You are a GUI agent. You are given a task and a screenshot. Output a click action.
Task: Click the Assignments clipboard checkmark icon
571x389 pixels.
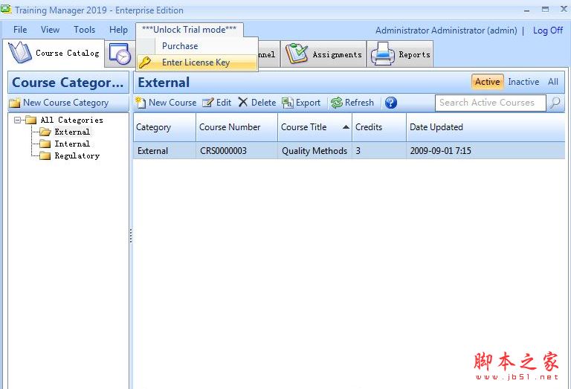(296, 54)
